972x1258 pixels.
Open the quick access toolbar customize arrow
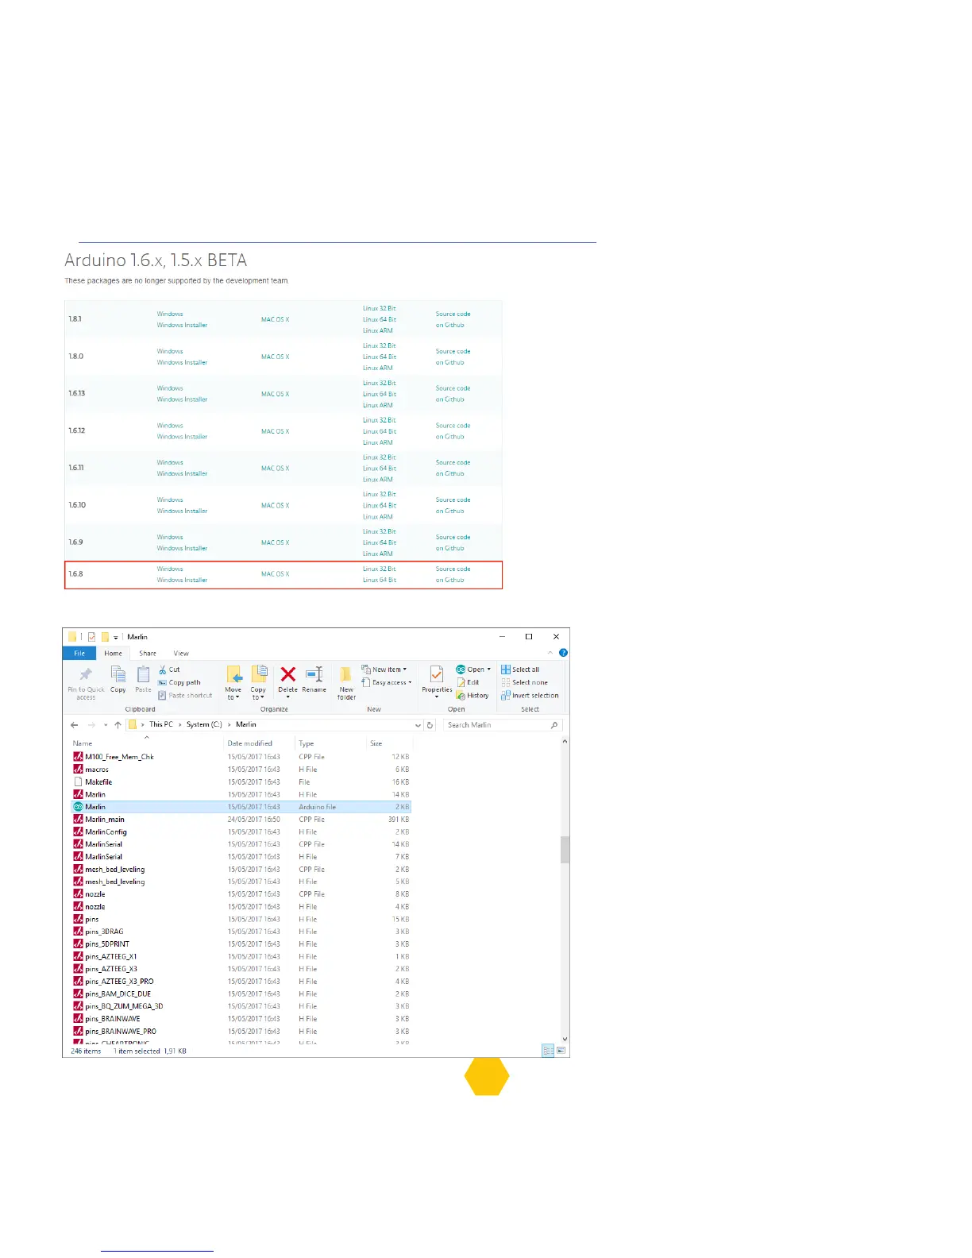coord(116,637)
